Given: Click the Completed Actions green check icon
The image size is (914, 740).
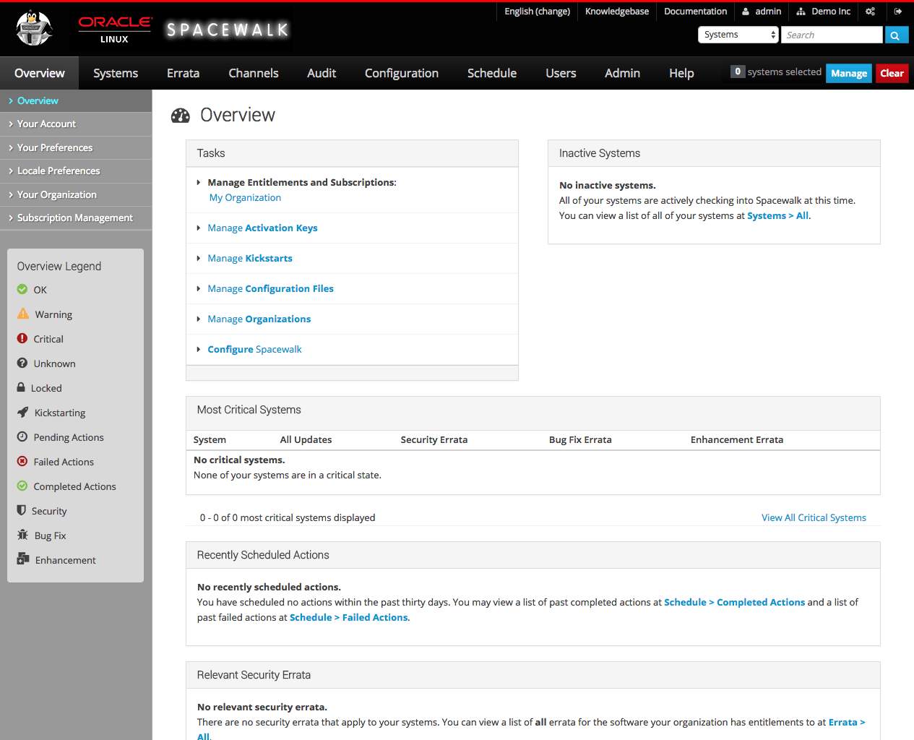Looking at the screenshot, I should pyautogui.click(x=22, y=486).
